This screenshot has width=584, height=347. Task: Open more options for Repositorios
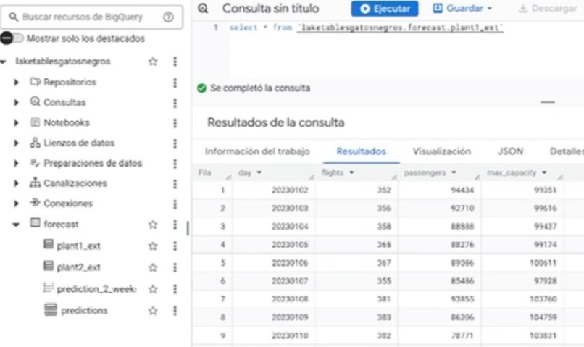click(175, 83)
